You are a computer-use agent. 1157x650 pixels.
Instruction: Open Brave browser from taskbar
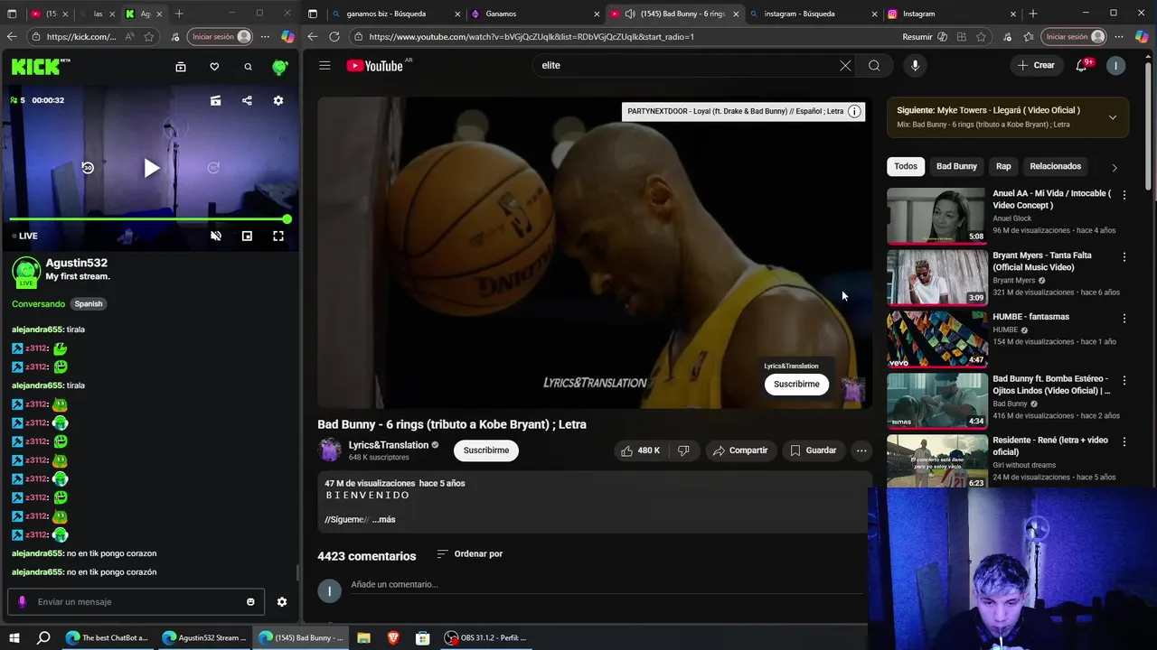click(392, 637)
